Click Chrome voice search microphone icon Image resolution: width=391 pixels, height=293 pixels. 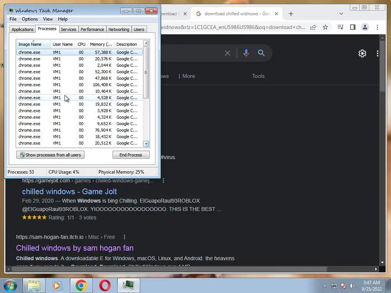point(246,53)
